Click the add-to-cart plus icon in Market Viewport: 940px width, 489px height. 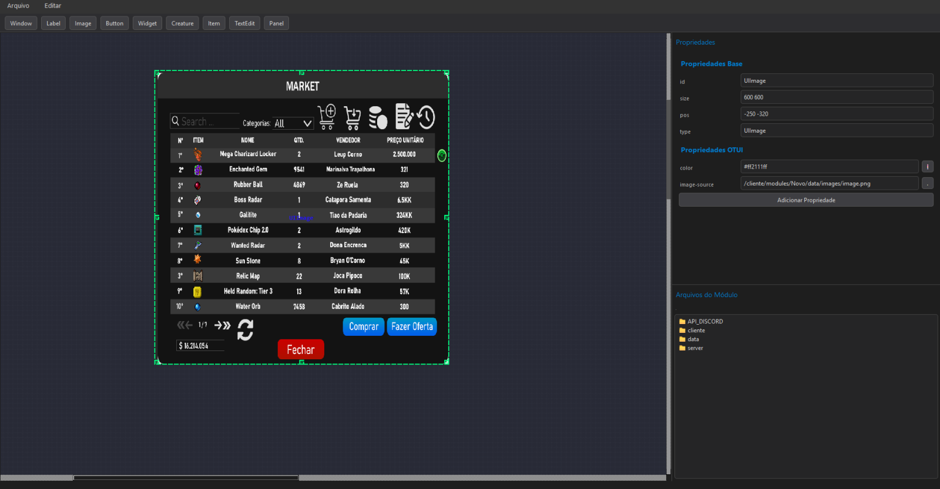(327, 117)
